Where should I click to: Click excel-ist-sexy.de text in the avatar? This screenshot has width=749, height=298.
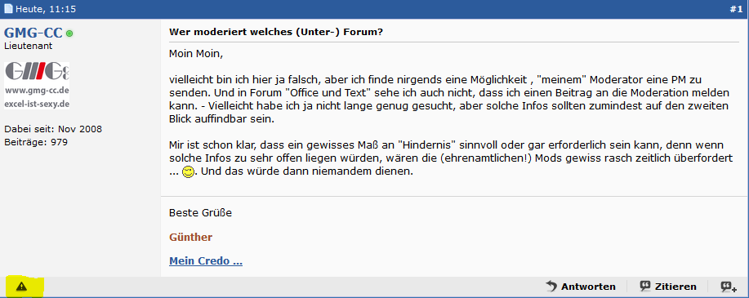click(x=37, y=104)
